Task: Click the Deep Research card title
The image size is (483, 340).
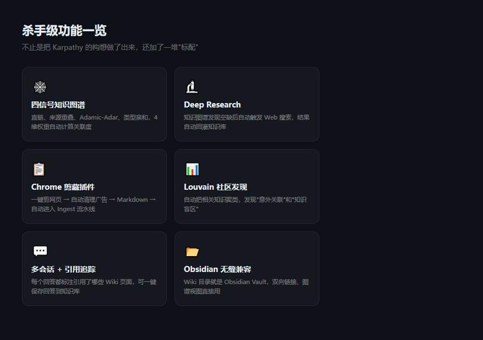Action: 212,105
